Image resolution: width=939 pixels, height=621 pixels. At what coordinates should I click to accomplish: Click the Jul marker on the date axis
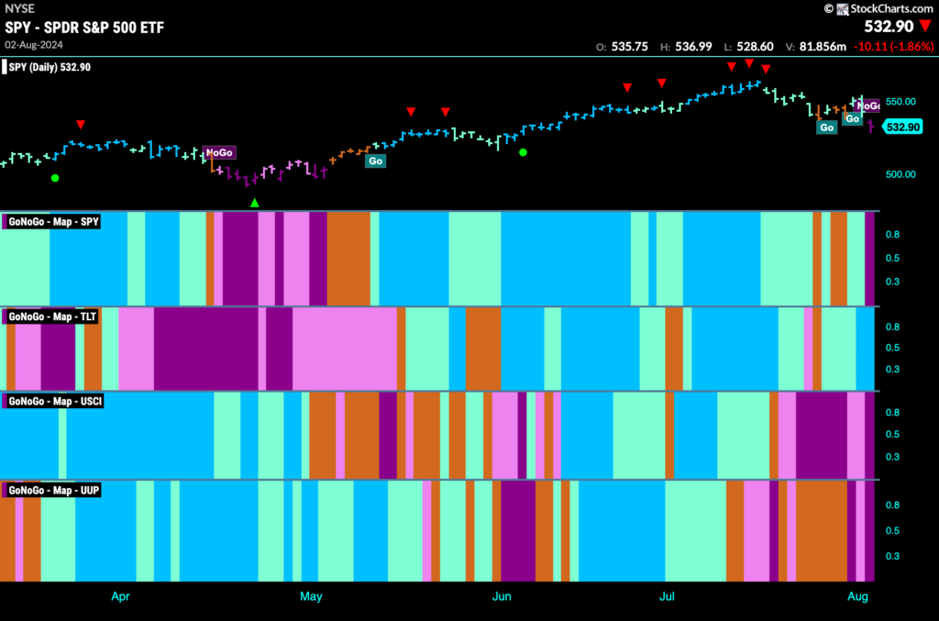click(667, 596)
